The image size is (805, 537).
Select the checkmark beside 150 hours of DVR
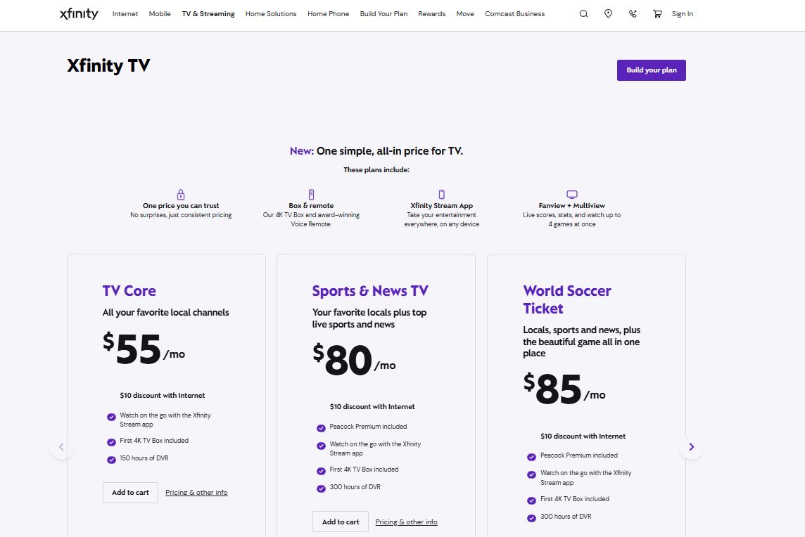click(x=111, y=460)
